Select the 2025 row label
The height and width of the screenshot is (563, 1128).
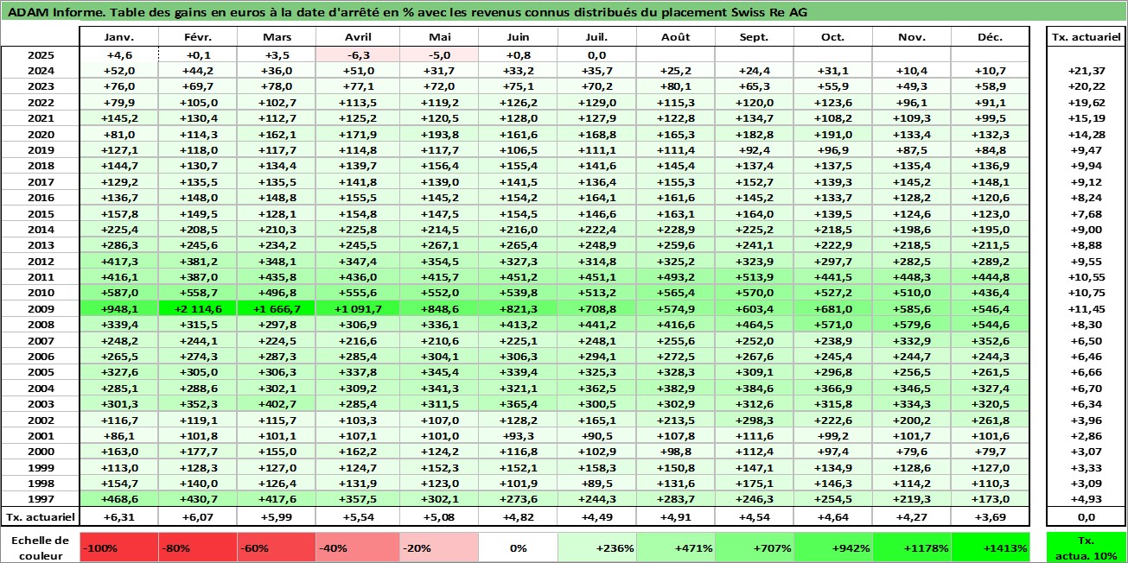point(40,54)
